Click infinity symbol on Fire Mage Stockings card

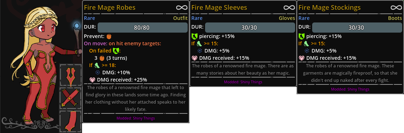coord(396,8)
